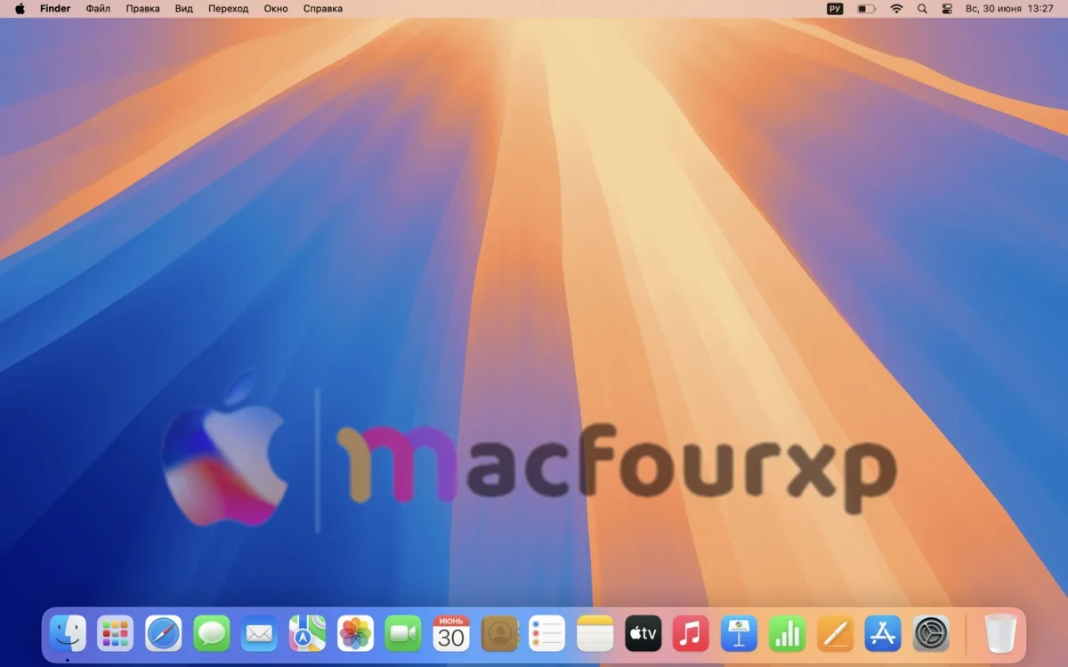Open App Store from the Dock
Image resolution: width=1068 pixels, height=667 pixels.
(884, 634)
